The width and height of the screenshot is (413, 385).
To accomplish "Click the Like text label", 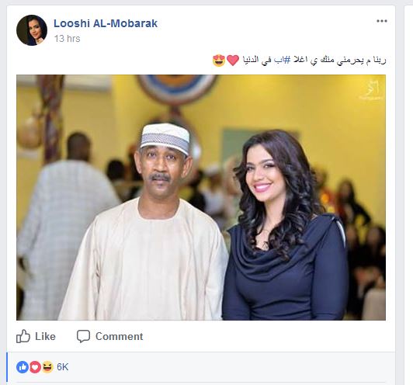I will point(45,337).
